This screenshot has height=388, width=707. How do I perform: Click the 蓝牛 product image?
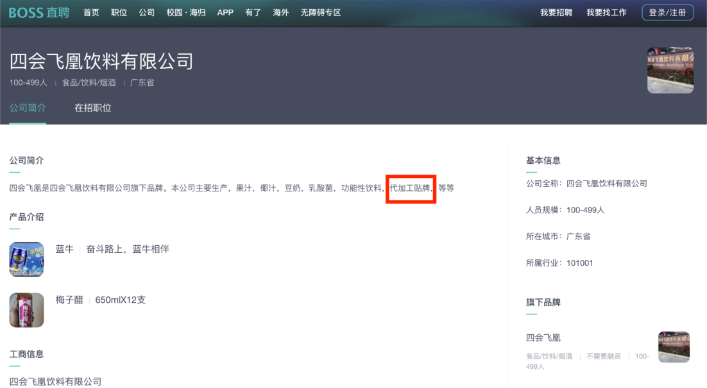26,259
